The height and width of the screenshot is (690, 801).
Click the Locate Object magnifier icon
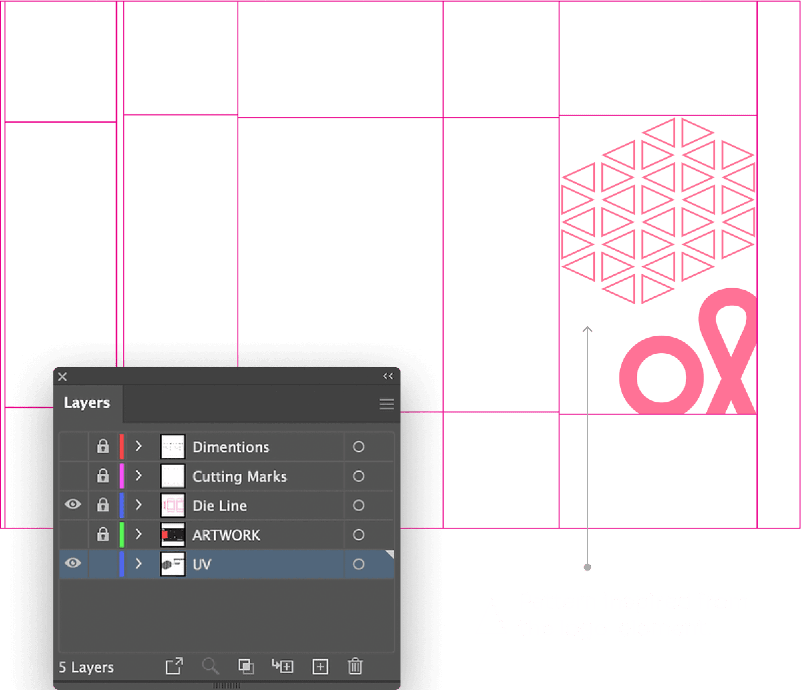pos(210,666)
